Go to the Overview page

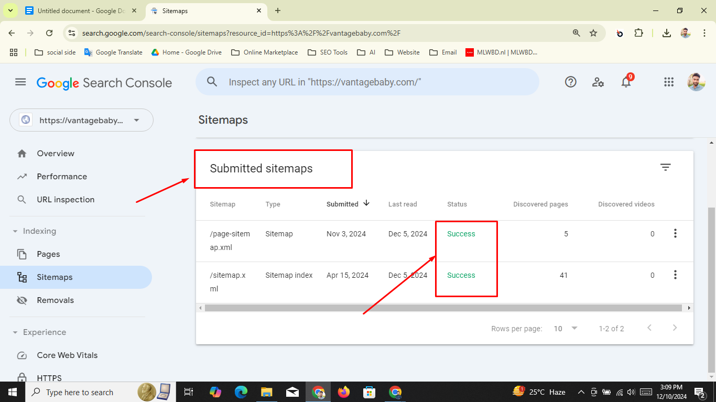(56, 153)
